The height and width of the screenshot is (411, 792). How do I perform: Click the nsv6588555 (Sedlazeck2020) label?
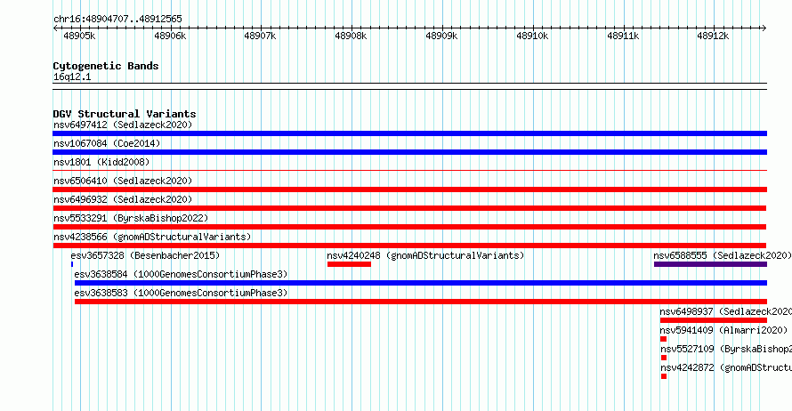click(723, 255)
